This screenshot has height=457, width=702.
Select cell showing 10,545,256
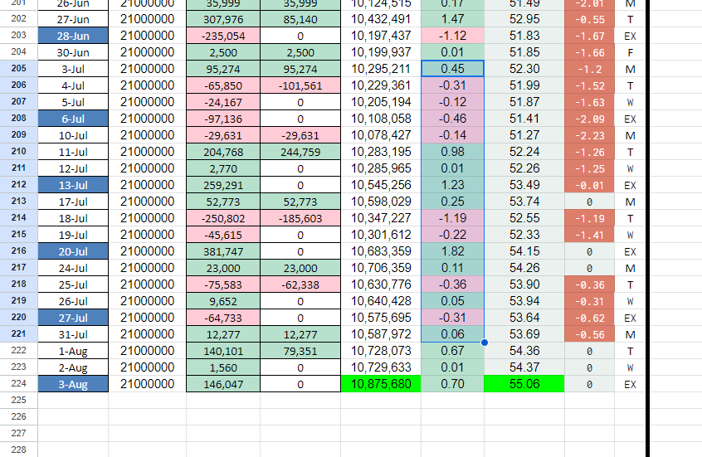point(381,185)
